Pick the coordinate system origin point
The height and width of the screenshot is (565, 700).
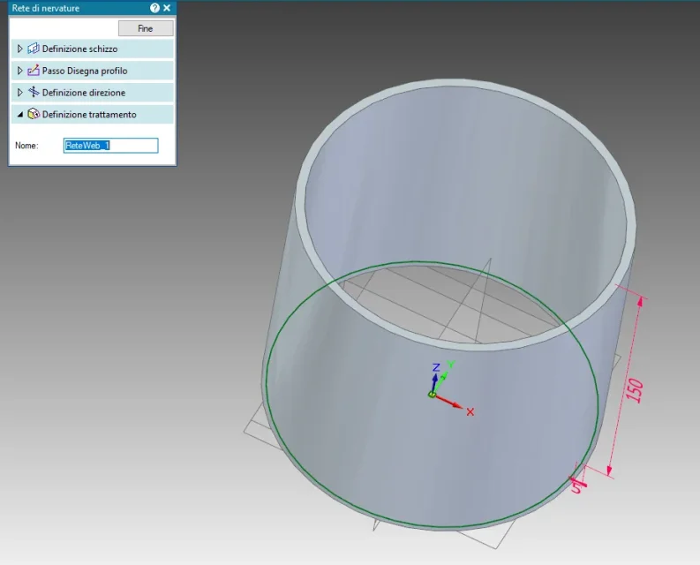point(433,394)
